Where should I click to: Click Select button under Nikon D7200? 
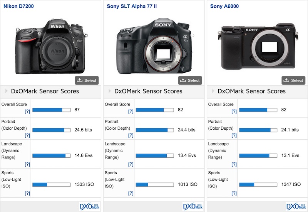pyautogui.click(x=87, y=80)
